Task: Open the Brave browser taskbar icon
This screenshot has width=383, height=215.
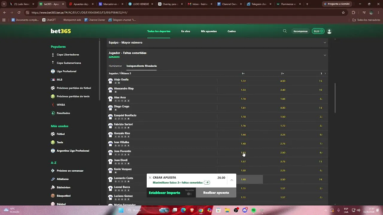Action: point(192,210)
